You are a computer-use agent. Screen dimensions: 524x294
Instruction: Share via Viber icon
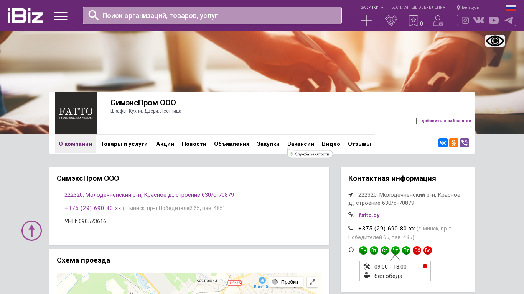(465, 143)
